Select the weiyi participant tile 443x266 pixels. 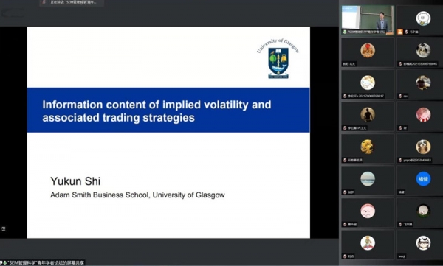[420, 245]
